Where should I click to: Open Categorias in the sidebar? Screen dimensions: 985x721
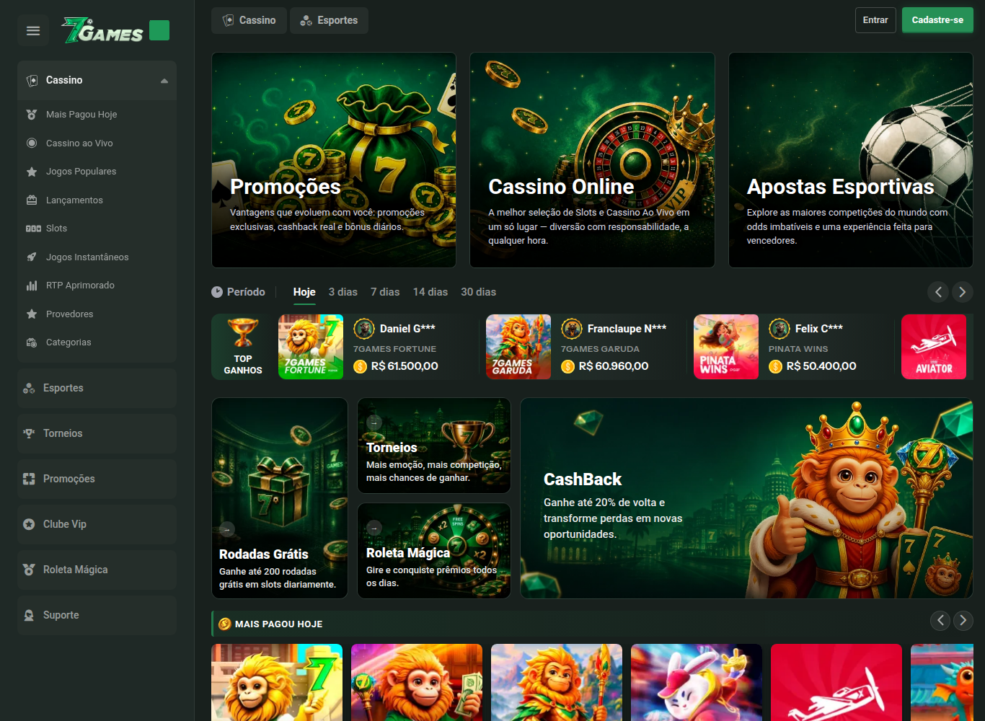[x=97, y=342]
